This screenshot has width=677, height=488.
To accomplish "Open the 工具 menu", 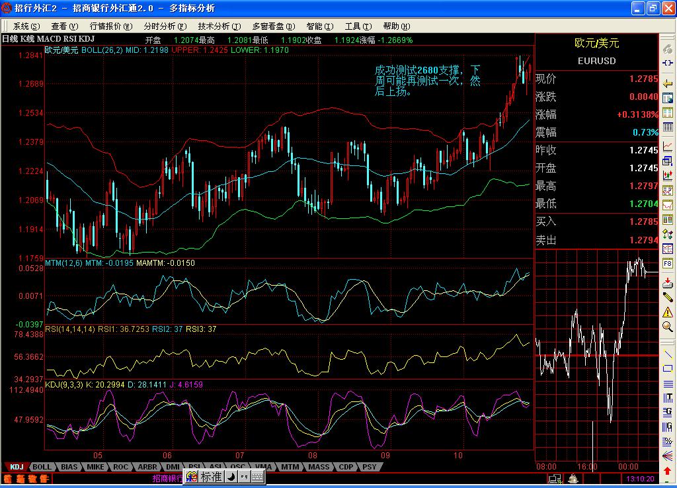I will coord(358,26).
